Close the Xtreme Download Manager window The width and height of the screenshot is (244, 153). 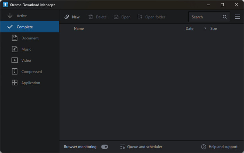pyautogui.click(x=236, y=5)
